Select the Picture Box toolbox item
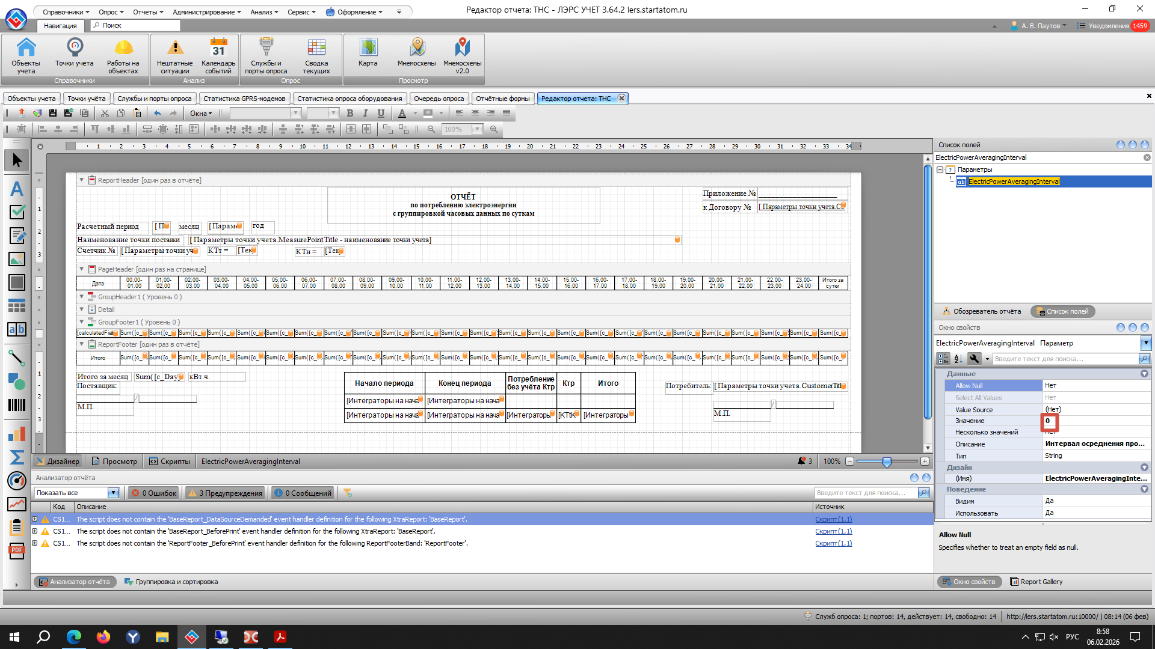The height and width of the screenshot is (649, 1155). click(x=17, y=259)
